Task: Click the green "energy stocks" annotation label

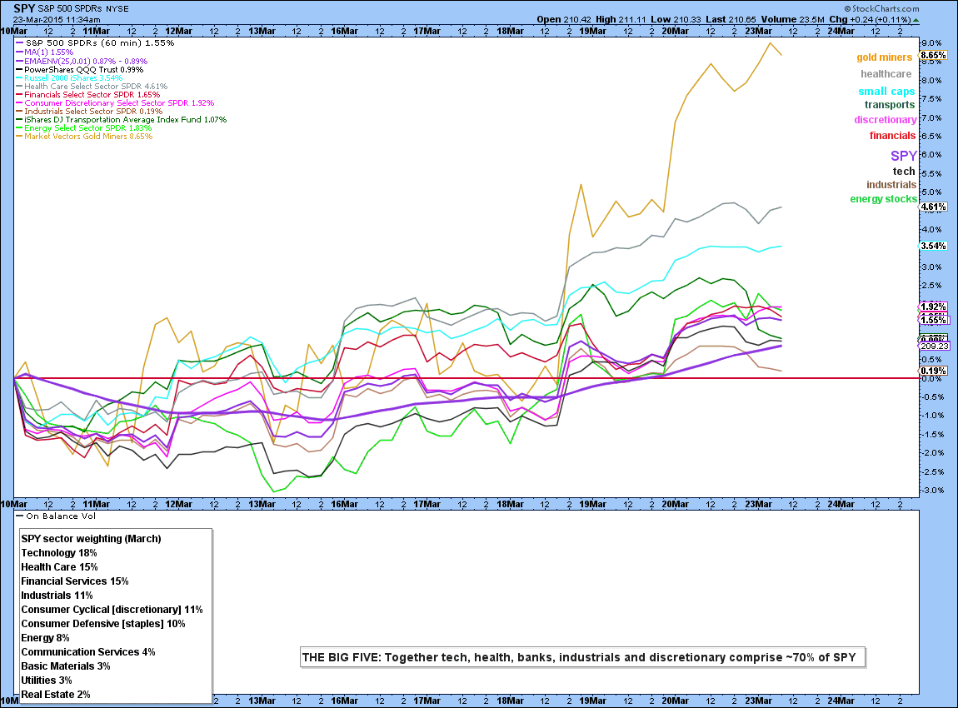Action: [884, 199]
